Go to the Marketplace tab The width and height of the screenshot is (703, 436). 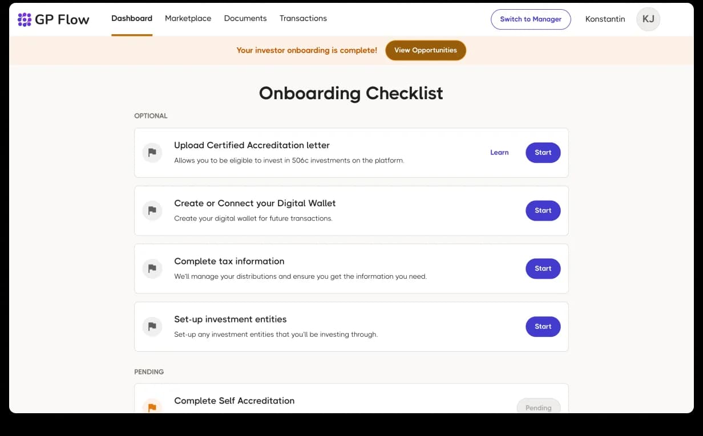[188, 18]
